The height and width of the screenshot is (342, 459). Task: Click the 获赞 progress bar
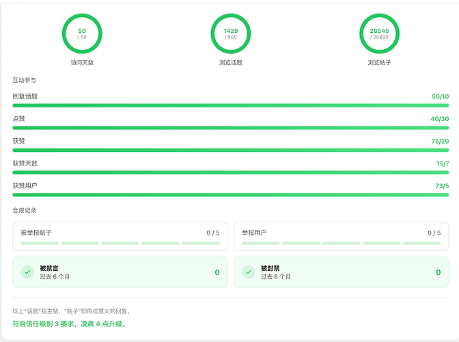[231, 150]
